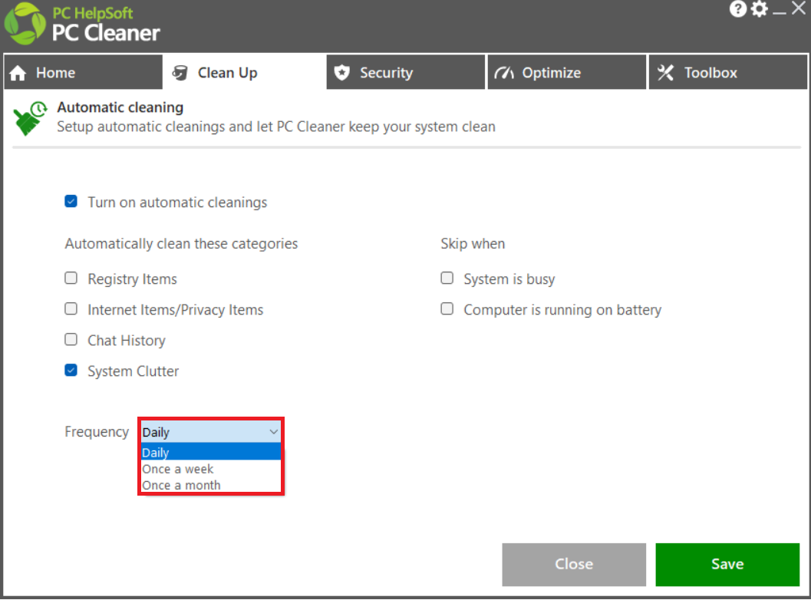Choose Once a month frequency
The image size is (811, 600).
click(211, 485)
